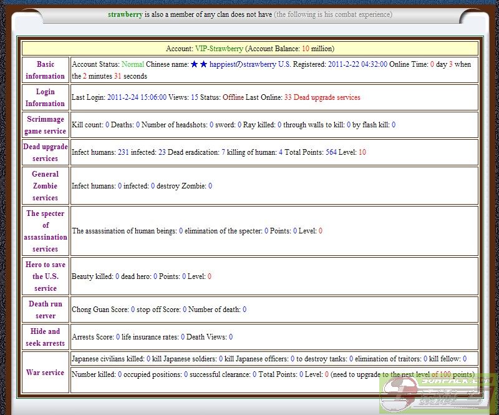Screen dimensions: 499x415
Task: Click the specter of assassination services header
Action: pos(46,231)
